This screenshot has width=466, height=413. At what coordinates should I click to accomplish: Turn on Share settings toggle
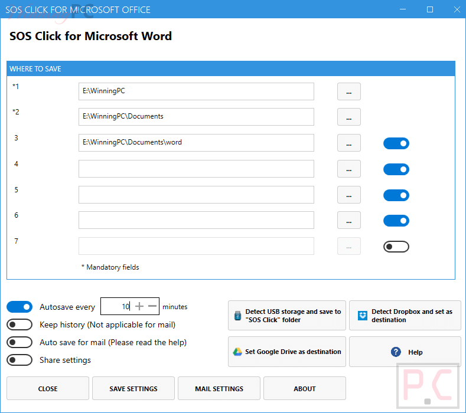pos(19,360)
